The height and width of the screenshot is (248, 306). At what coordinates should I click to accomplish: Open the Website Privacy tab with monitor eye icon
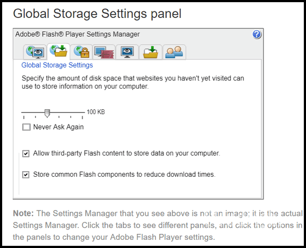click(127, 52)
